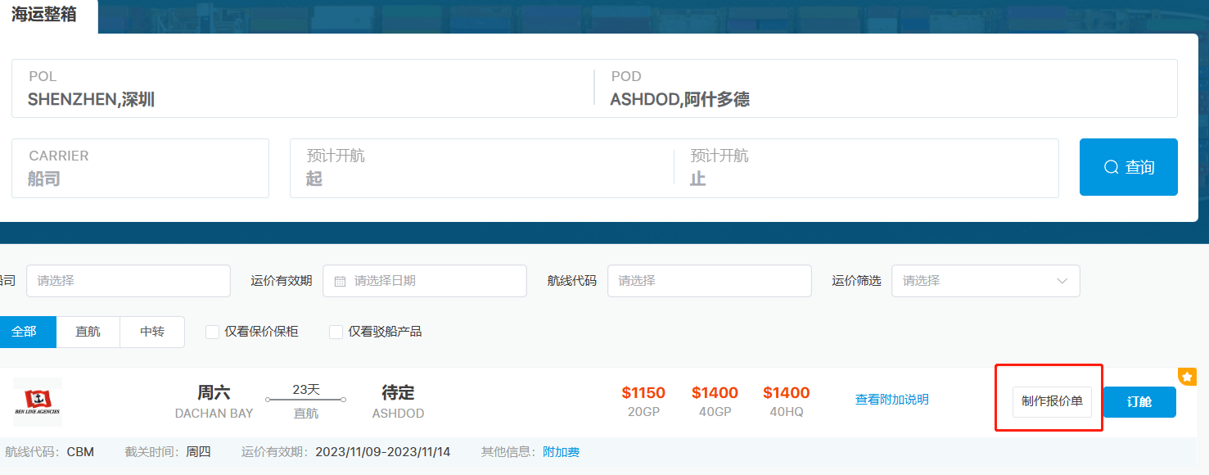Open the 查看附加说明 link
Screen dimensions: 1209x475
click(x=891, y=400)
